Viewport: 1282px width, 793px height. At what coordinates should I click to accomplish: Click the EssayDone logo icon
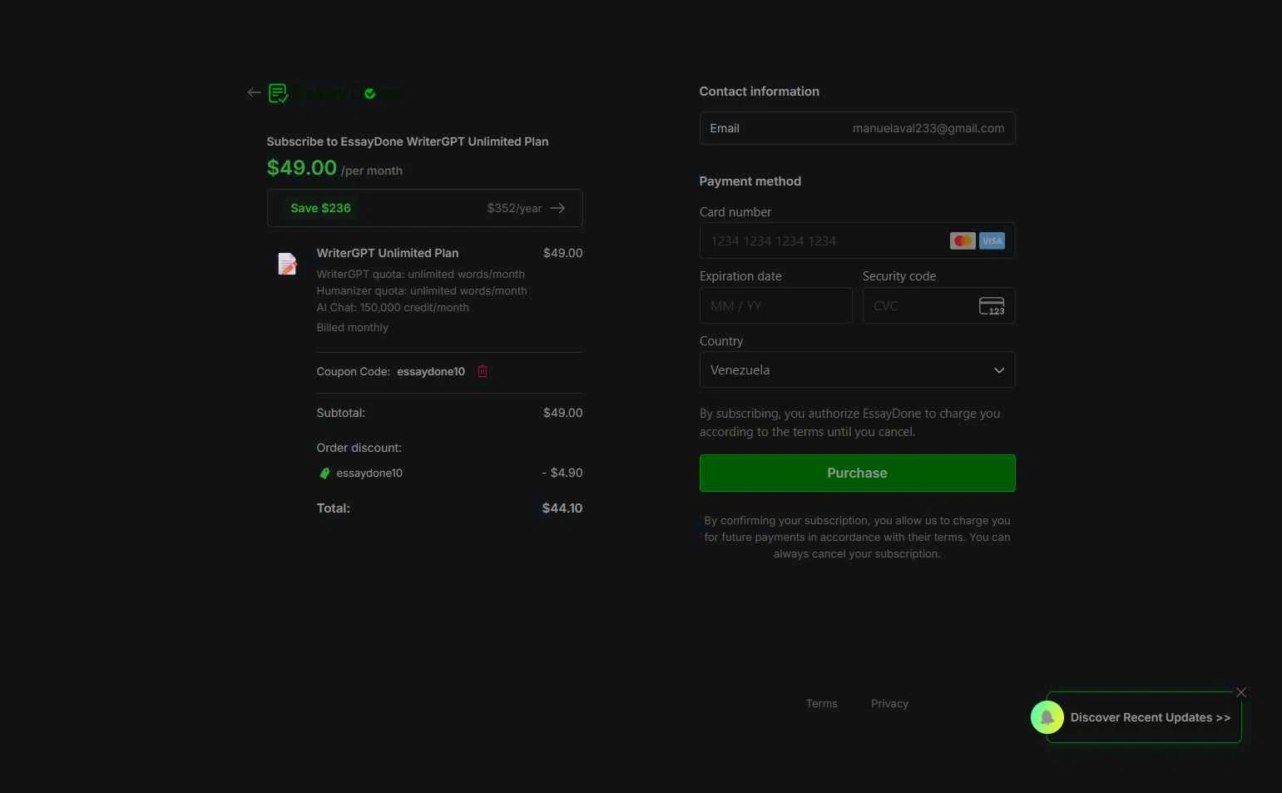[x=278, y=93]
